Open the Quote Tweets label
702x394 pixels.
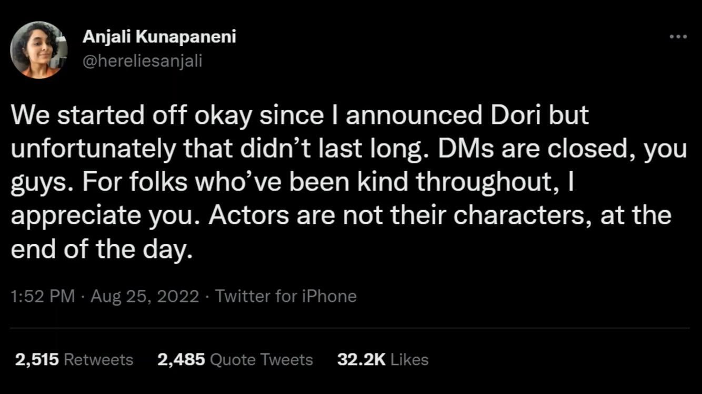click(261, 360)
